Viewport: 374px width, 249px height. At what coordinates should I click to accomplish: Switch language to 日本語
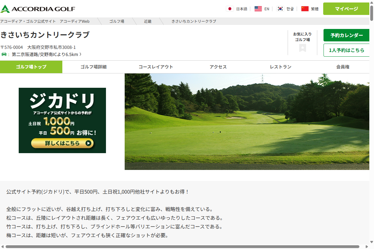(242, 9)
